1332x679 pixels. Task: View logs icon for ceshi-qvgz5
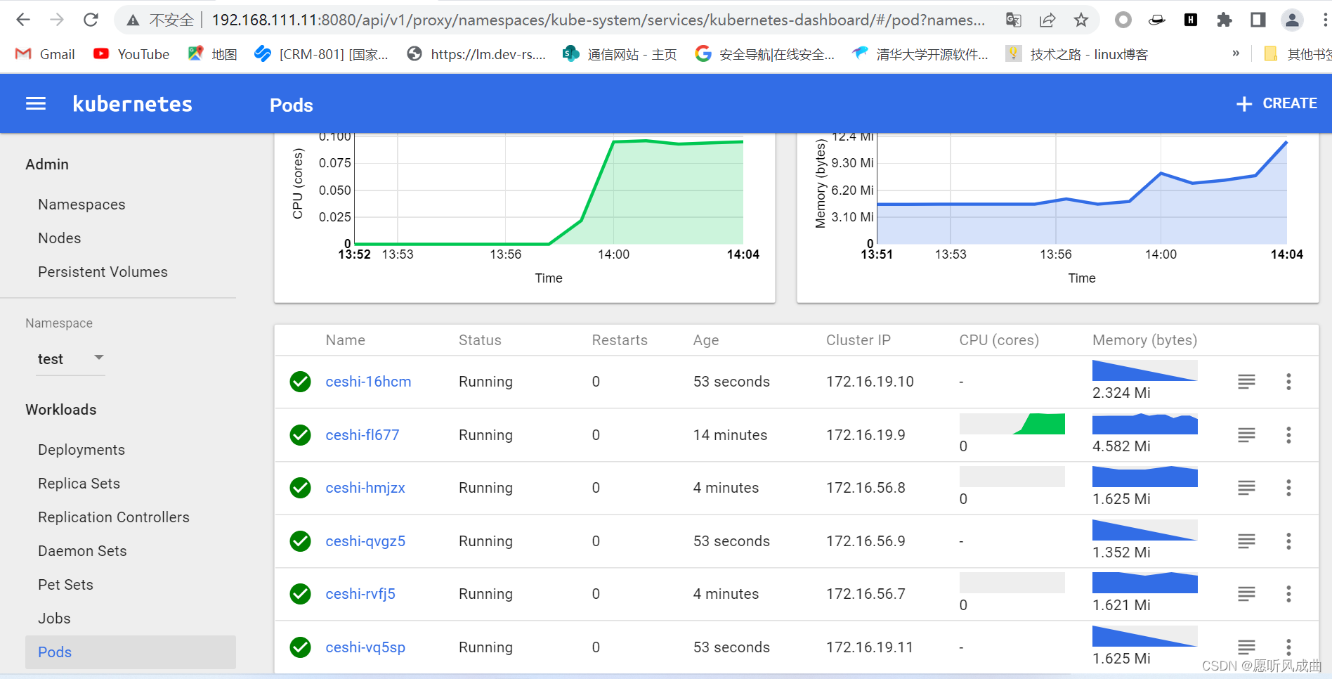pyautogui.click(x=1246, y=541)
